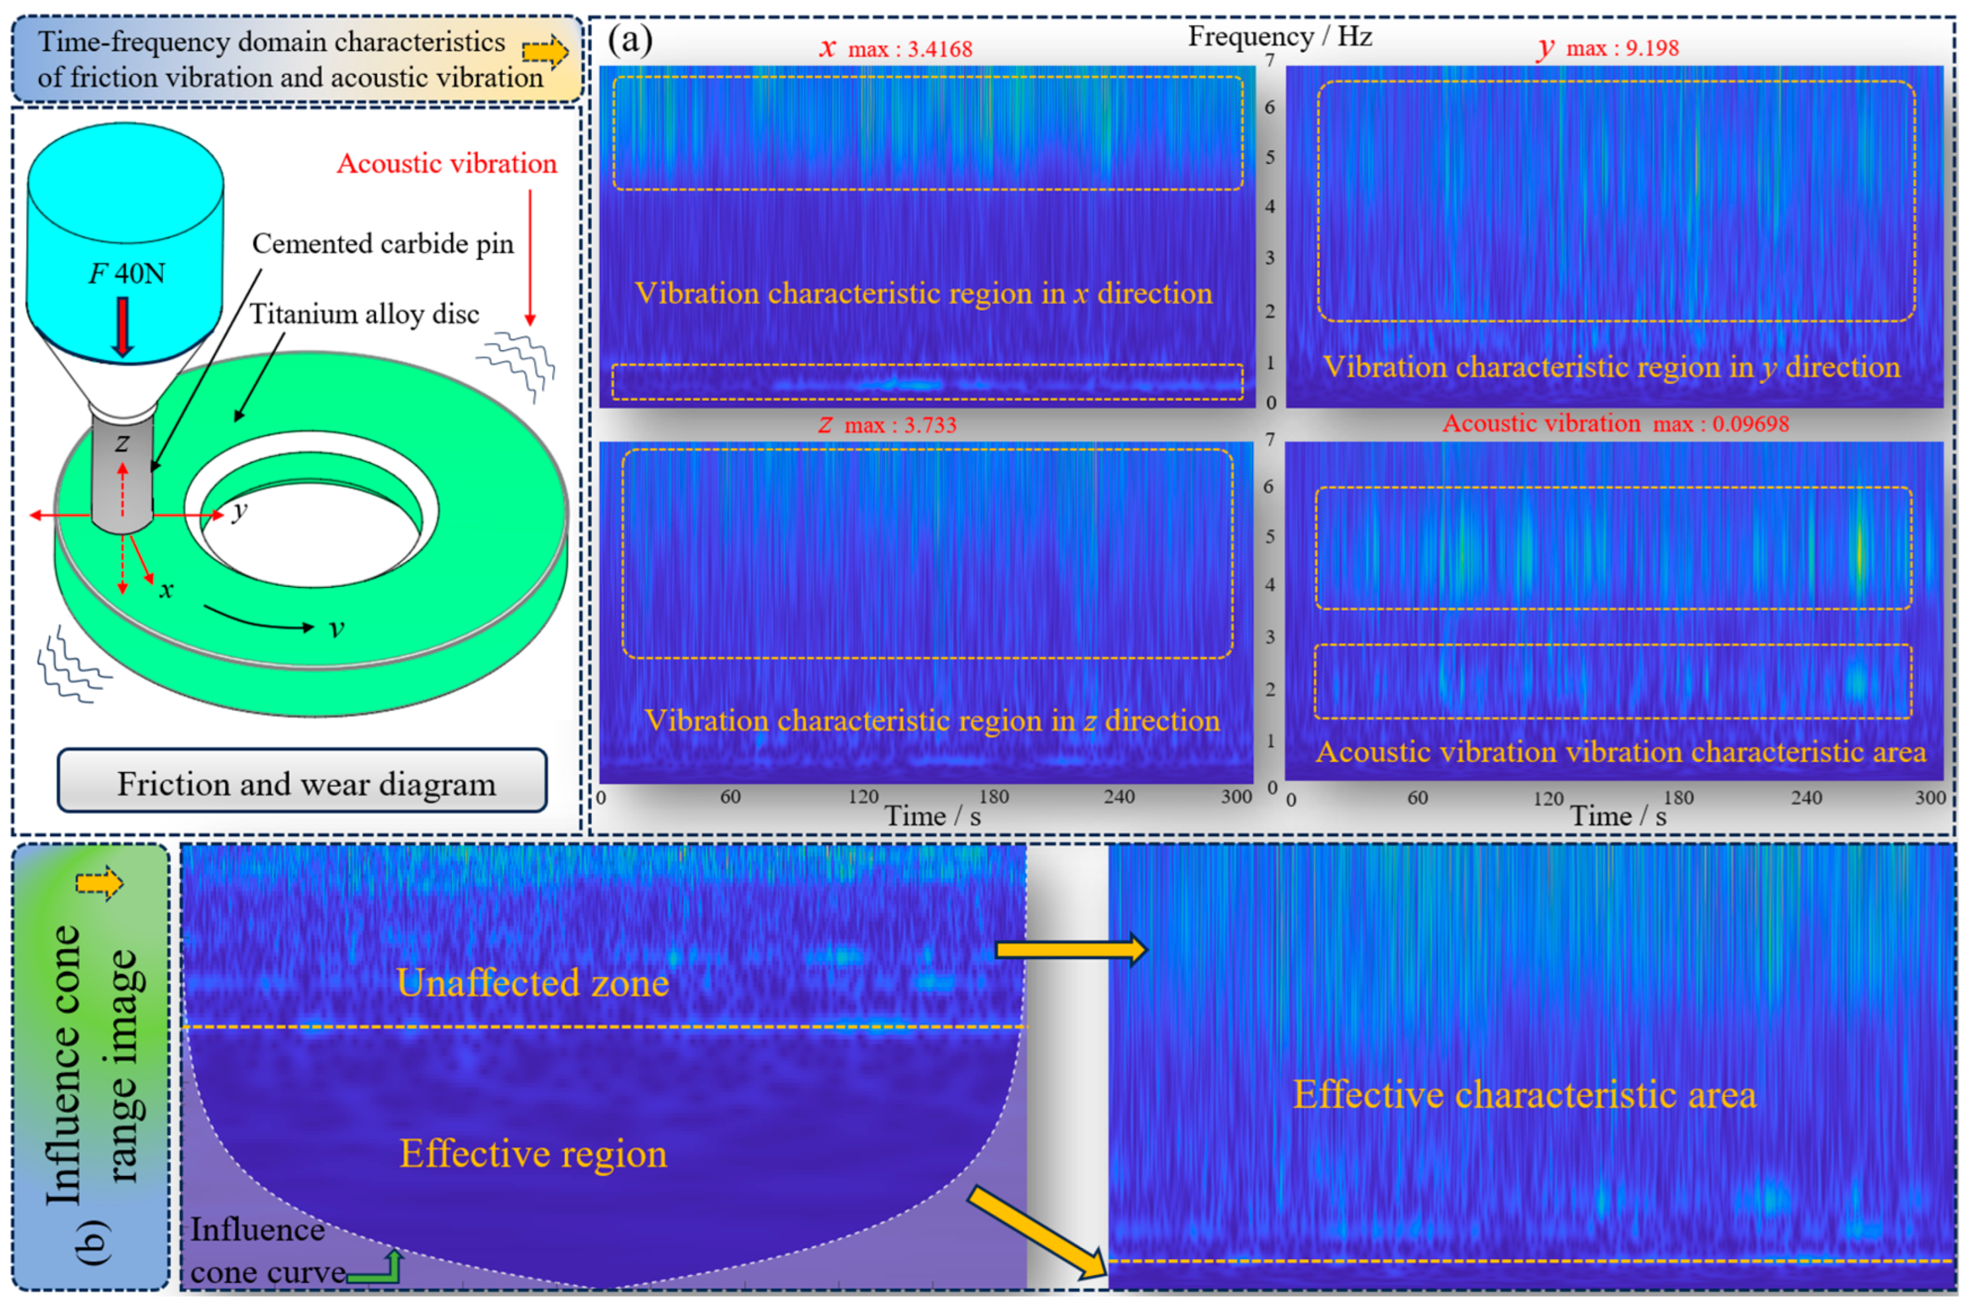
Task: Click the red Acoustic vibration label
Action: [446, 164]
